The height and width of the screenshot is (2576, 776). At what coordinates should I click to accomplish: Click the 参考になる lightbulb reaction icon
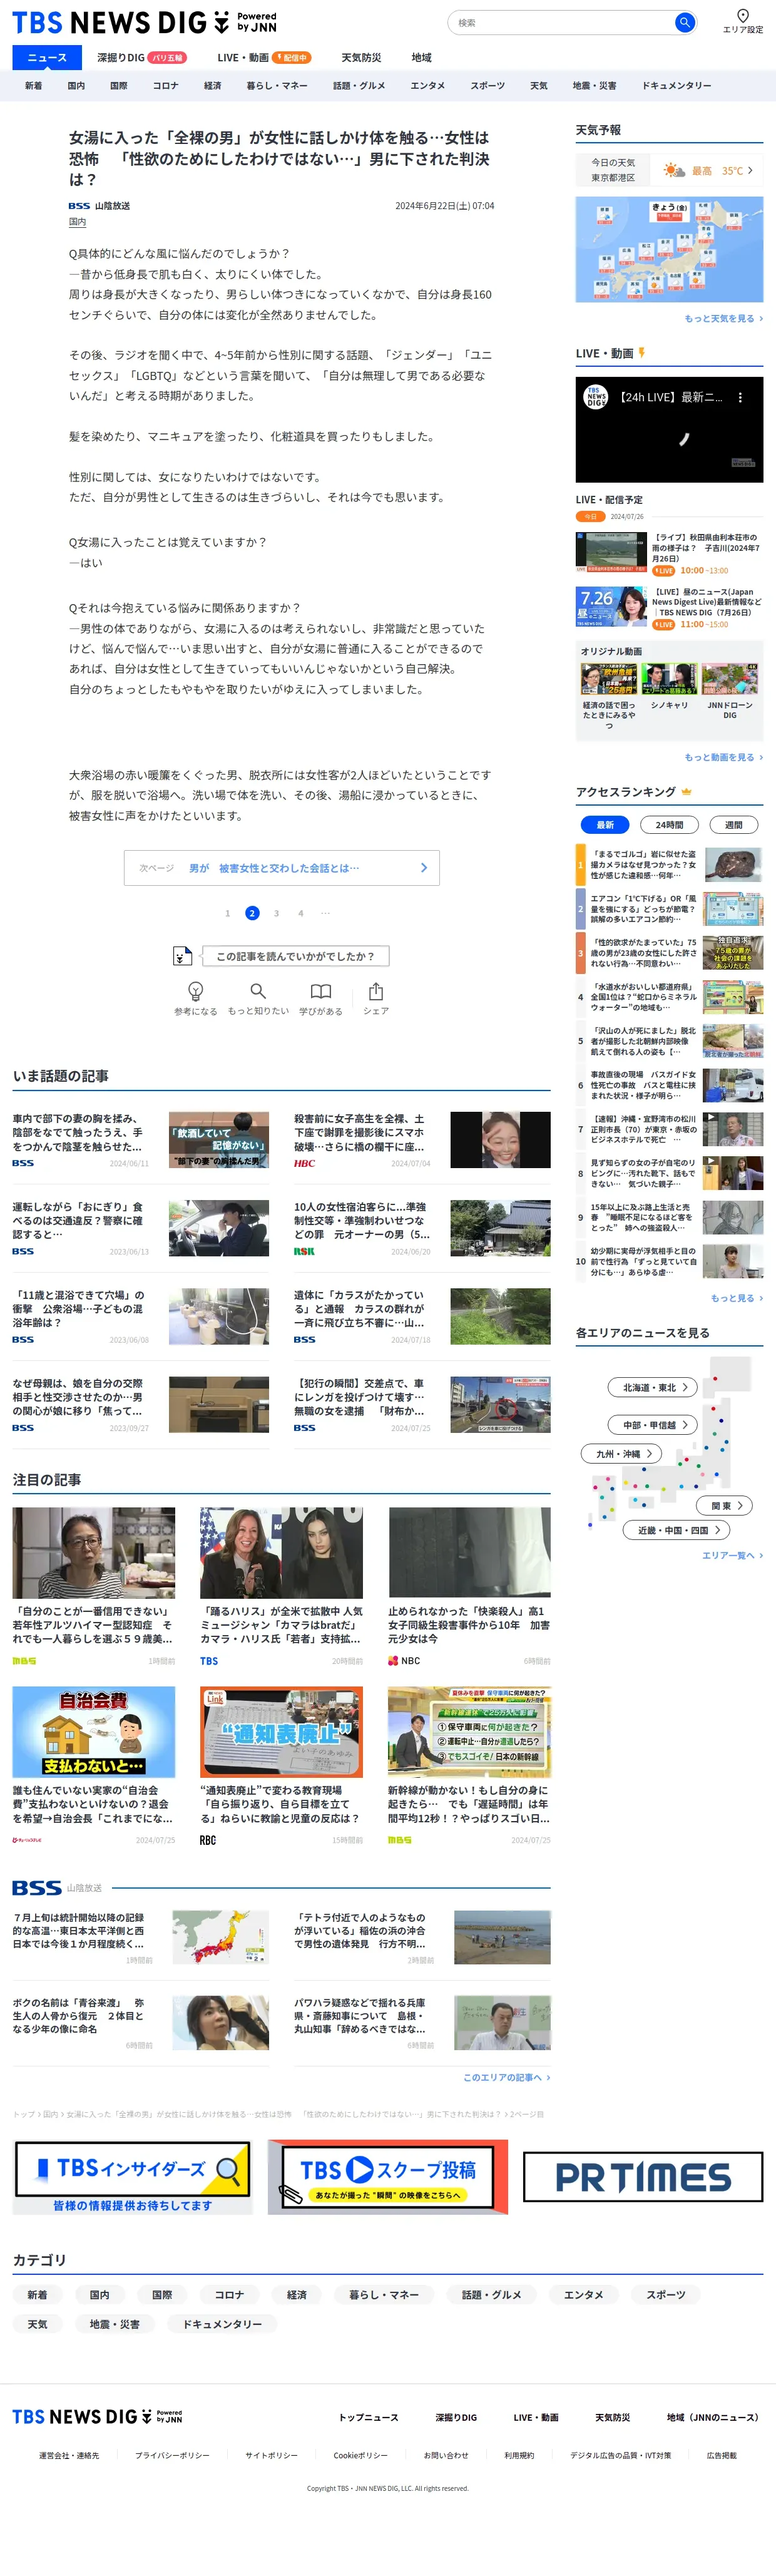pyautogui.click(x=196, y=990)
